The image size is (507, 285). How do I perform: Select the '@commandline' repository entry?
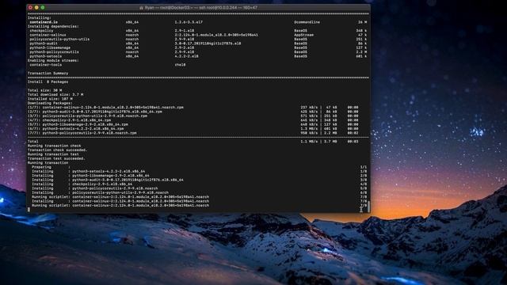[307, 22]
